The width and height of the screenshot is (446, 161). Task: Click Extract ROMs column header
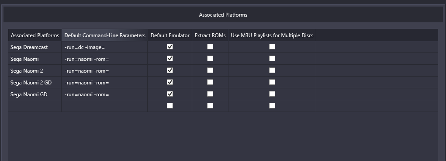(210, 35)
